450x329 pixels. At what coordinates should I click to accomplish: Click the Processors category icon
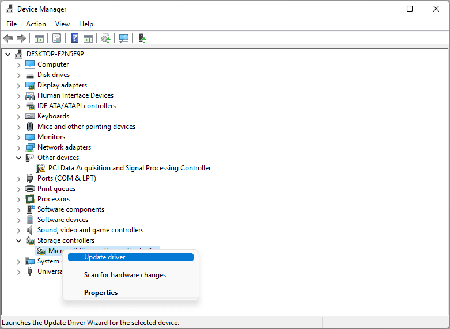tap(30, 199)
